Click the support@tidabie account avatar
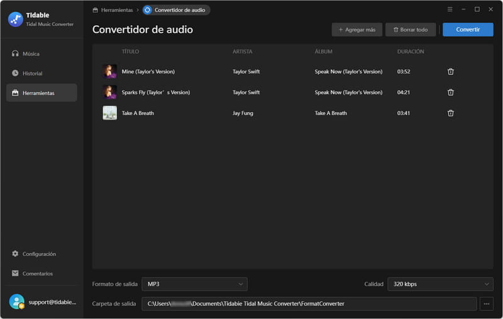The image size is (503, 319). 17,301
